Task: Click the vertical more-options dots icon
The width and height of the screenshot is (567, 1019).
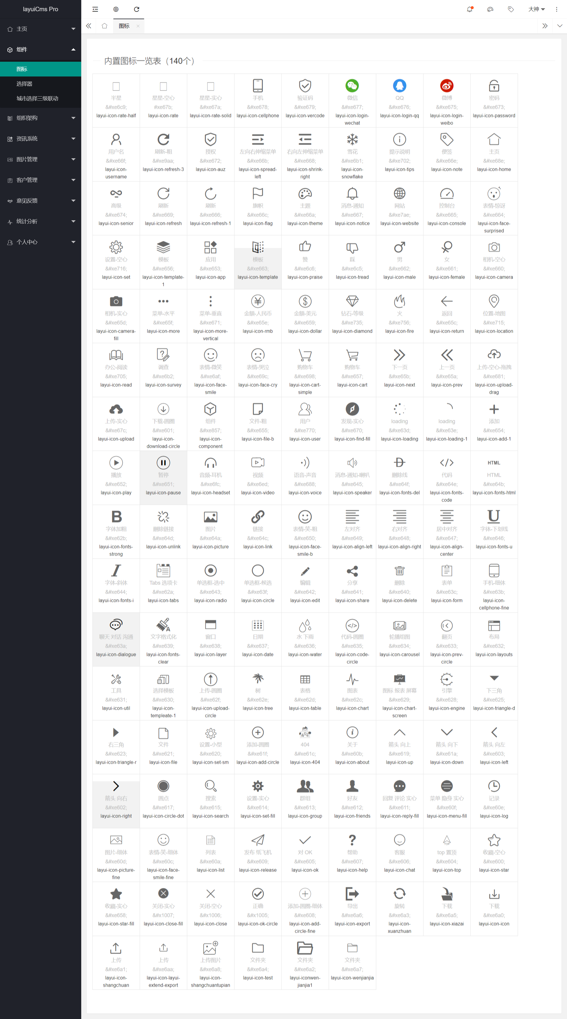Action: [x=556, y=9]
